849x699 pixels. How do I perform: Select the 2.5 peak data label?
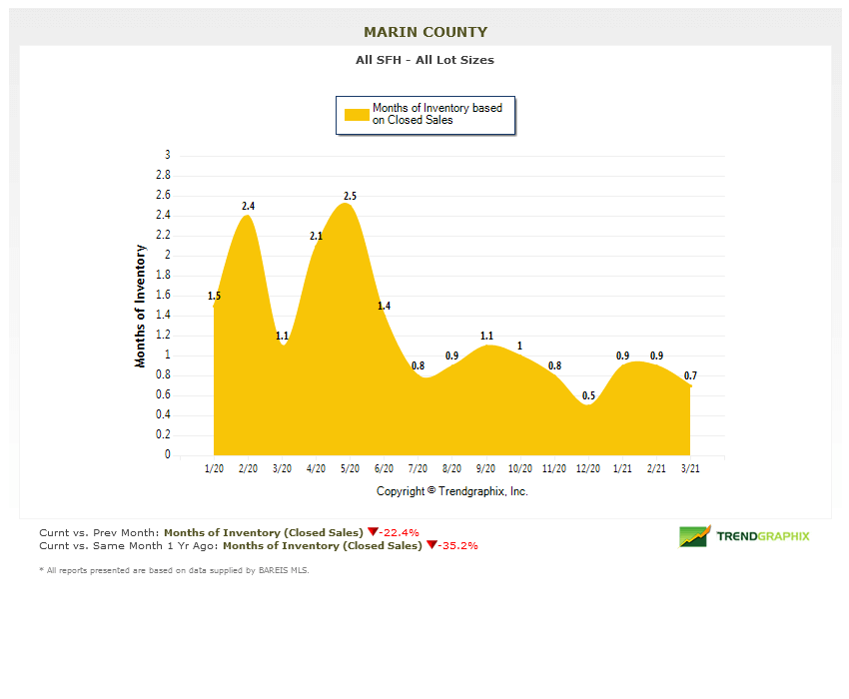coord(350,196)
